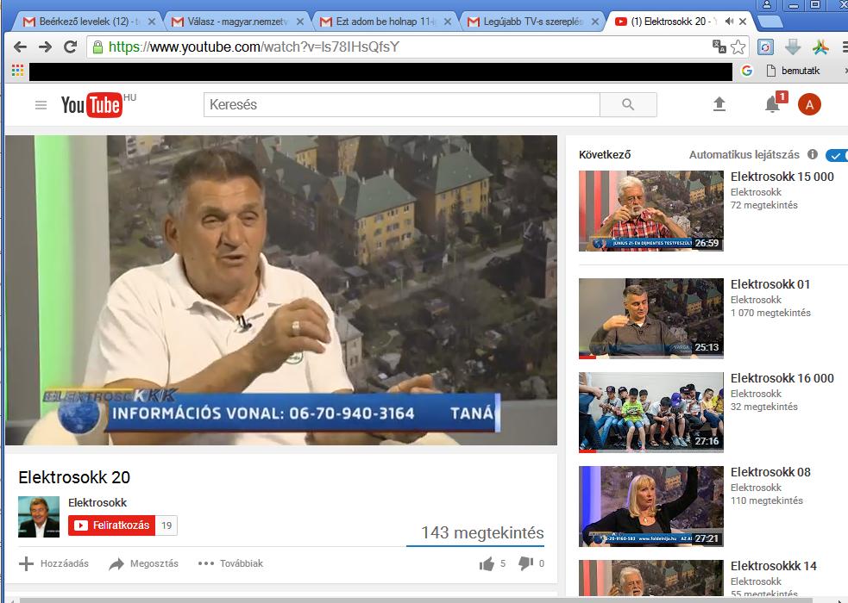Click the thumbnail with duration 27:21

coord(651,507)
